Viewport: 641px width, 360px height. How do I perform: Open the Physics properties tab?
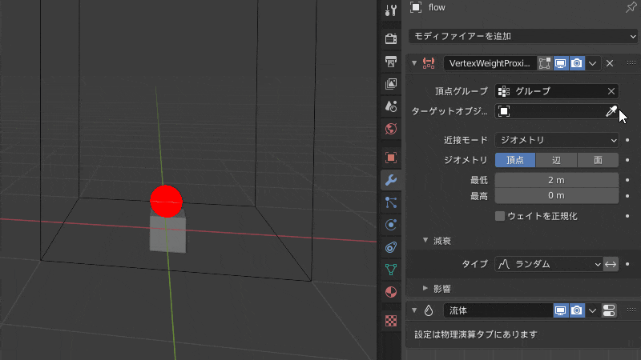pos(391,225)
